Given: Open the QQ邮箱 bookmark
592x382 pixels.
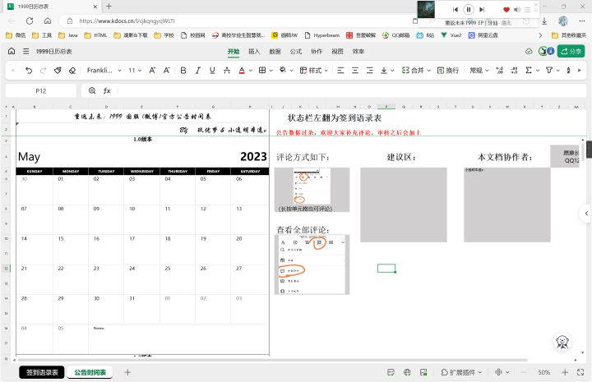Looking at the screenshot, I should [396, 35].
